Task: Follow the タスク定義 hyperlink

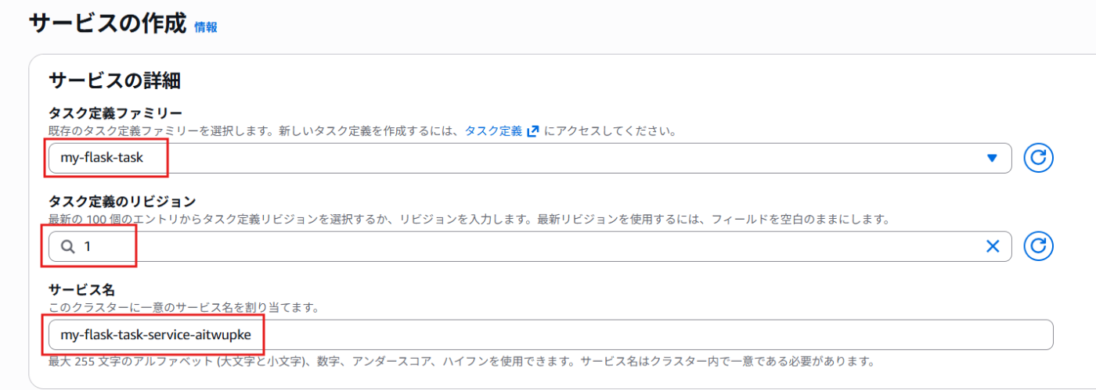Action: point(493,131)
